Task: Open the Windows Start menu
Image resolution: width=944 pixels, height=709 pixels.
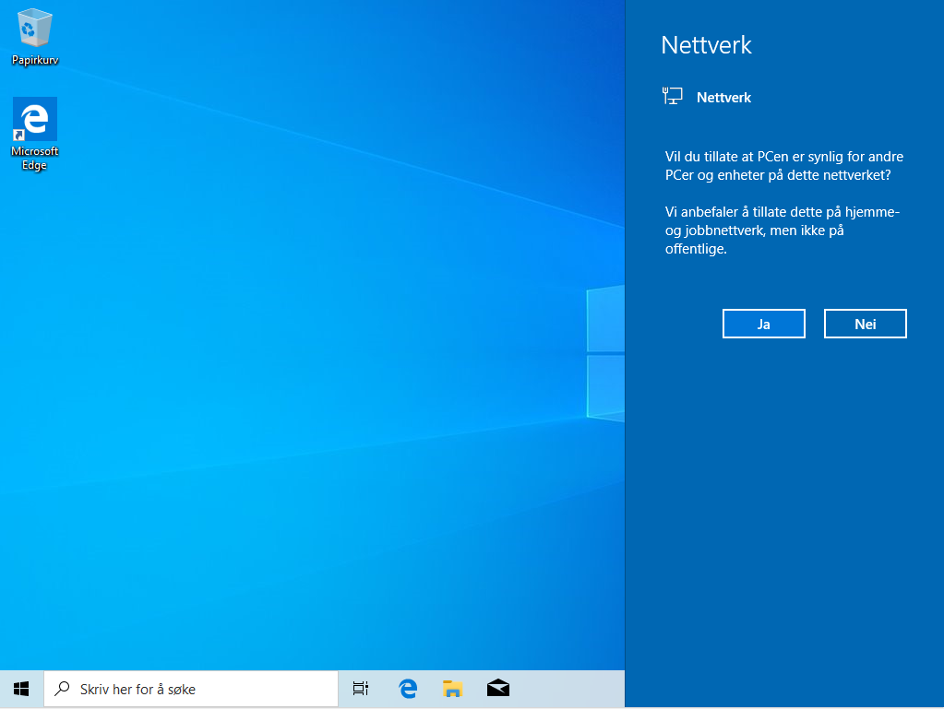Action: (21, 689)
